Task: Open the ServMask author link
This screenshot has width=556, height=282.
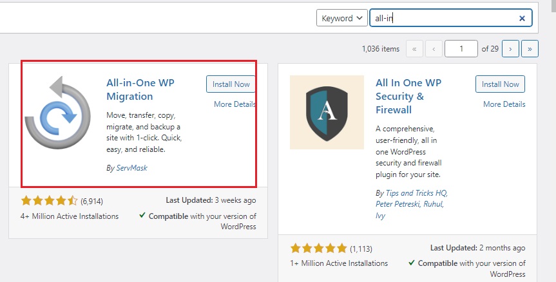Action: (131, 168)
